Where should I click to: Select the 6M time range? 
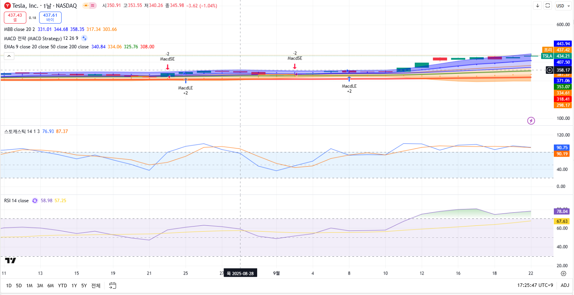pos(50,286)
